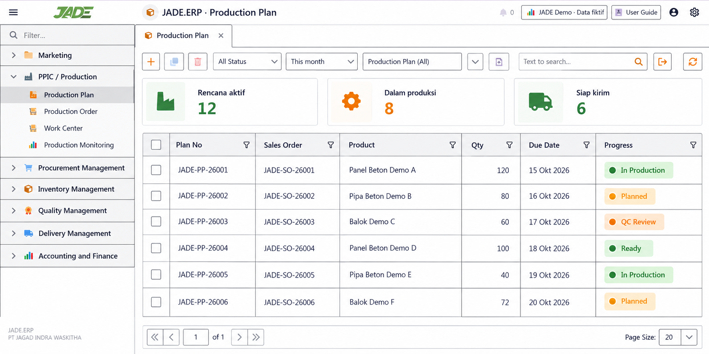709x354 pixels.
Task: Click the save layout document icon
Action: point(499,62)
